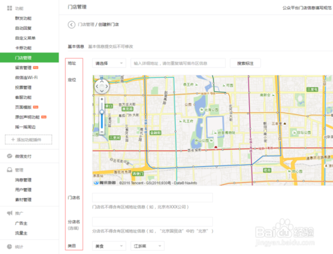Open 页面模板 in the sidebar
This screenshot has height=254, width=333.
[x=23, y=107]
